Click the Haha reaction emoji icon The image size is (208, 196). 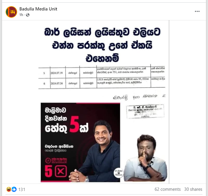9,189
